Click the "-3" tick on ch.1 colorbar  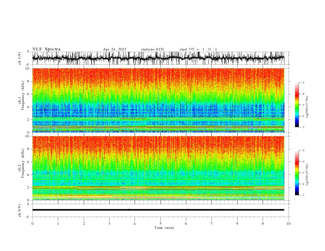(x=302, y=82)
